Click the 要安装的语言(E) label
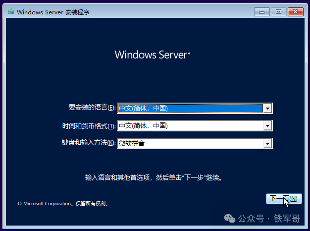 pyautogui.click(x=92, y=107)
